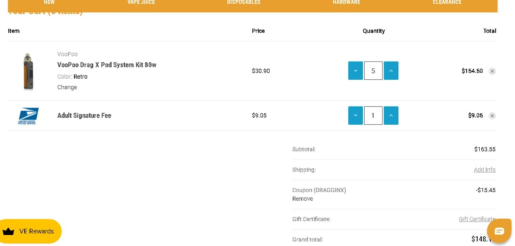
Task: Open the VooPoo Drag X product thumbnail
Action: point(28,71)
